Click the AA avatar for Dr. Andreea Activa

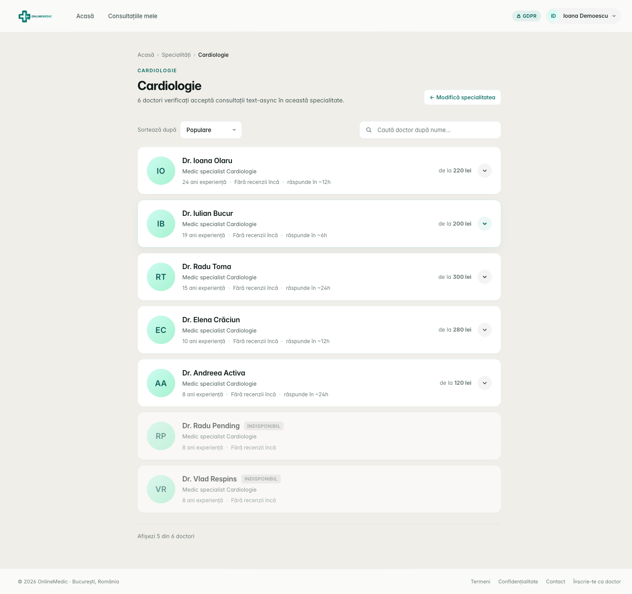(161, 383)
